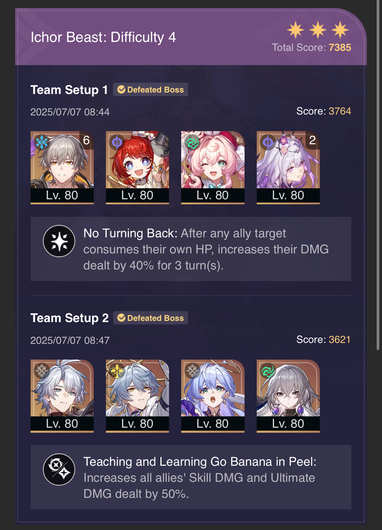Select the pink-haired character portrait in Team 1
The image size is (382, 530).
(213, 167)
